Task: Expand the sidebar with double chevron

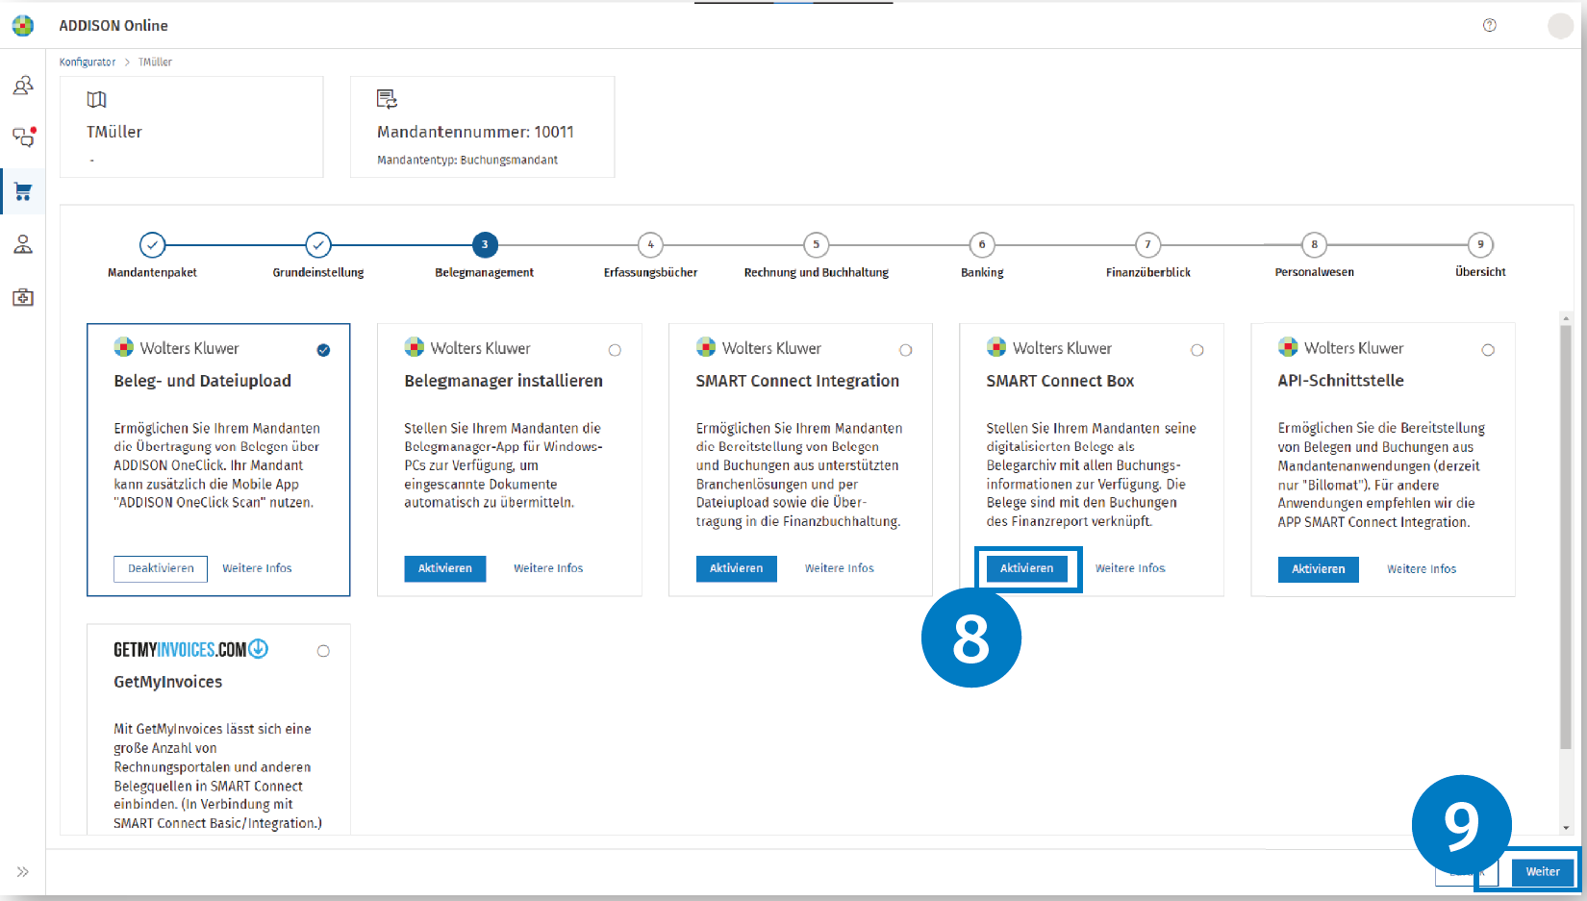Action: [x=23, y=871]
